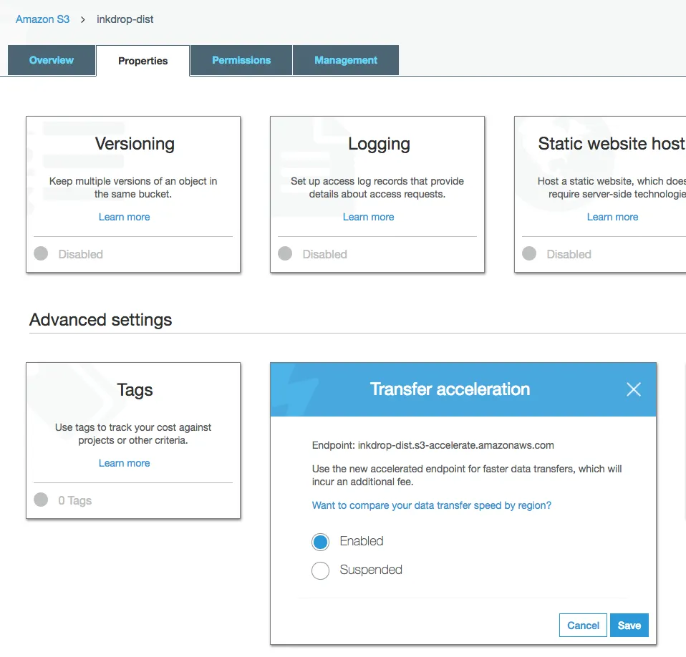Open the Static website hosting card title
Viewport: 686px width, 657px height.
(x=612, y=143)
